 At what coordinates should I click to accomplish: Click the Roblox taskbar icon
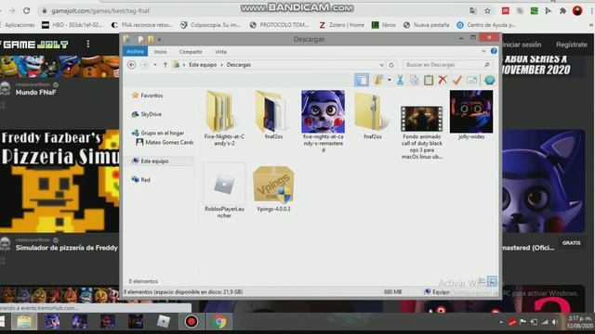click(164, 322)
